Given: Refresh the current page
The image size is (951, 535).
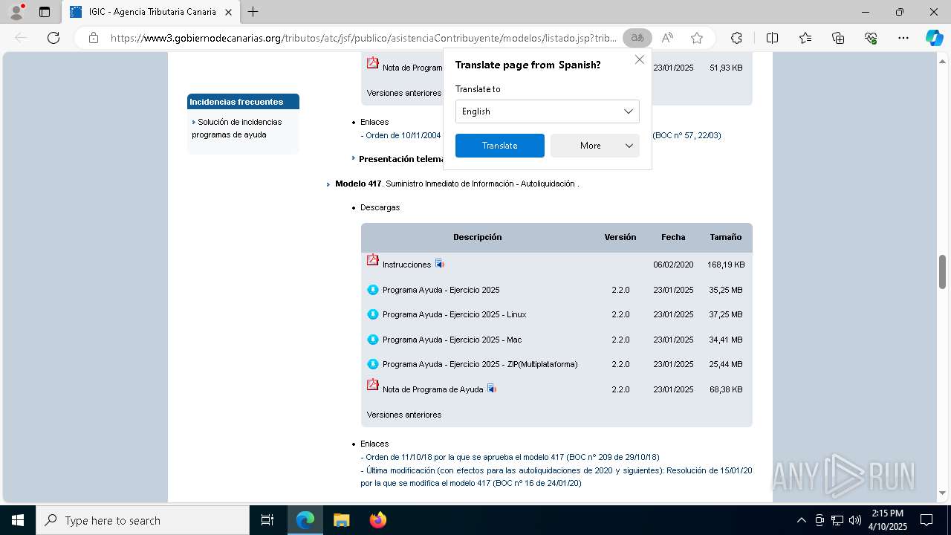Looking at the screenshot, I should (x=53, y=38).
